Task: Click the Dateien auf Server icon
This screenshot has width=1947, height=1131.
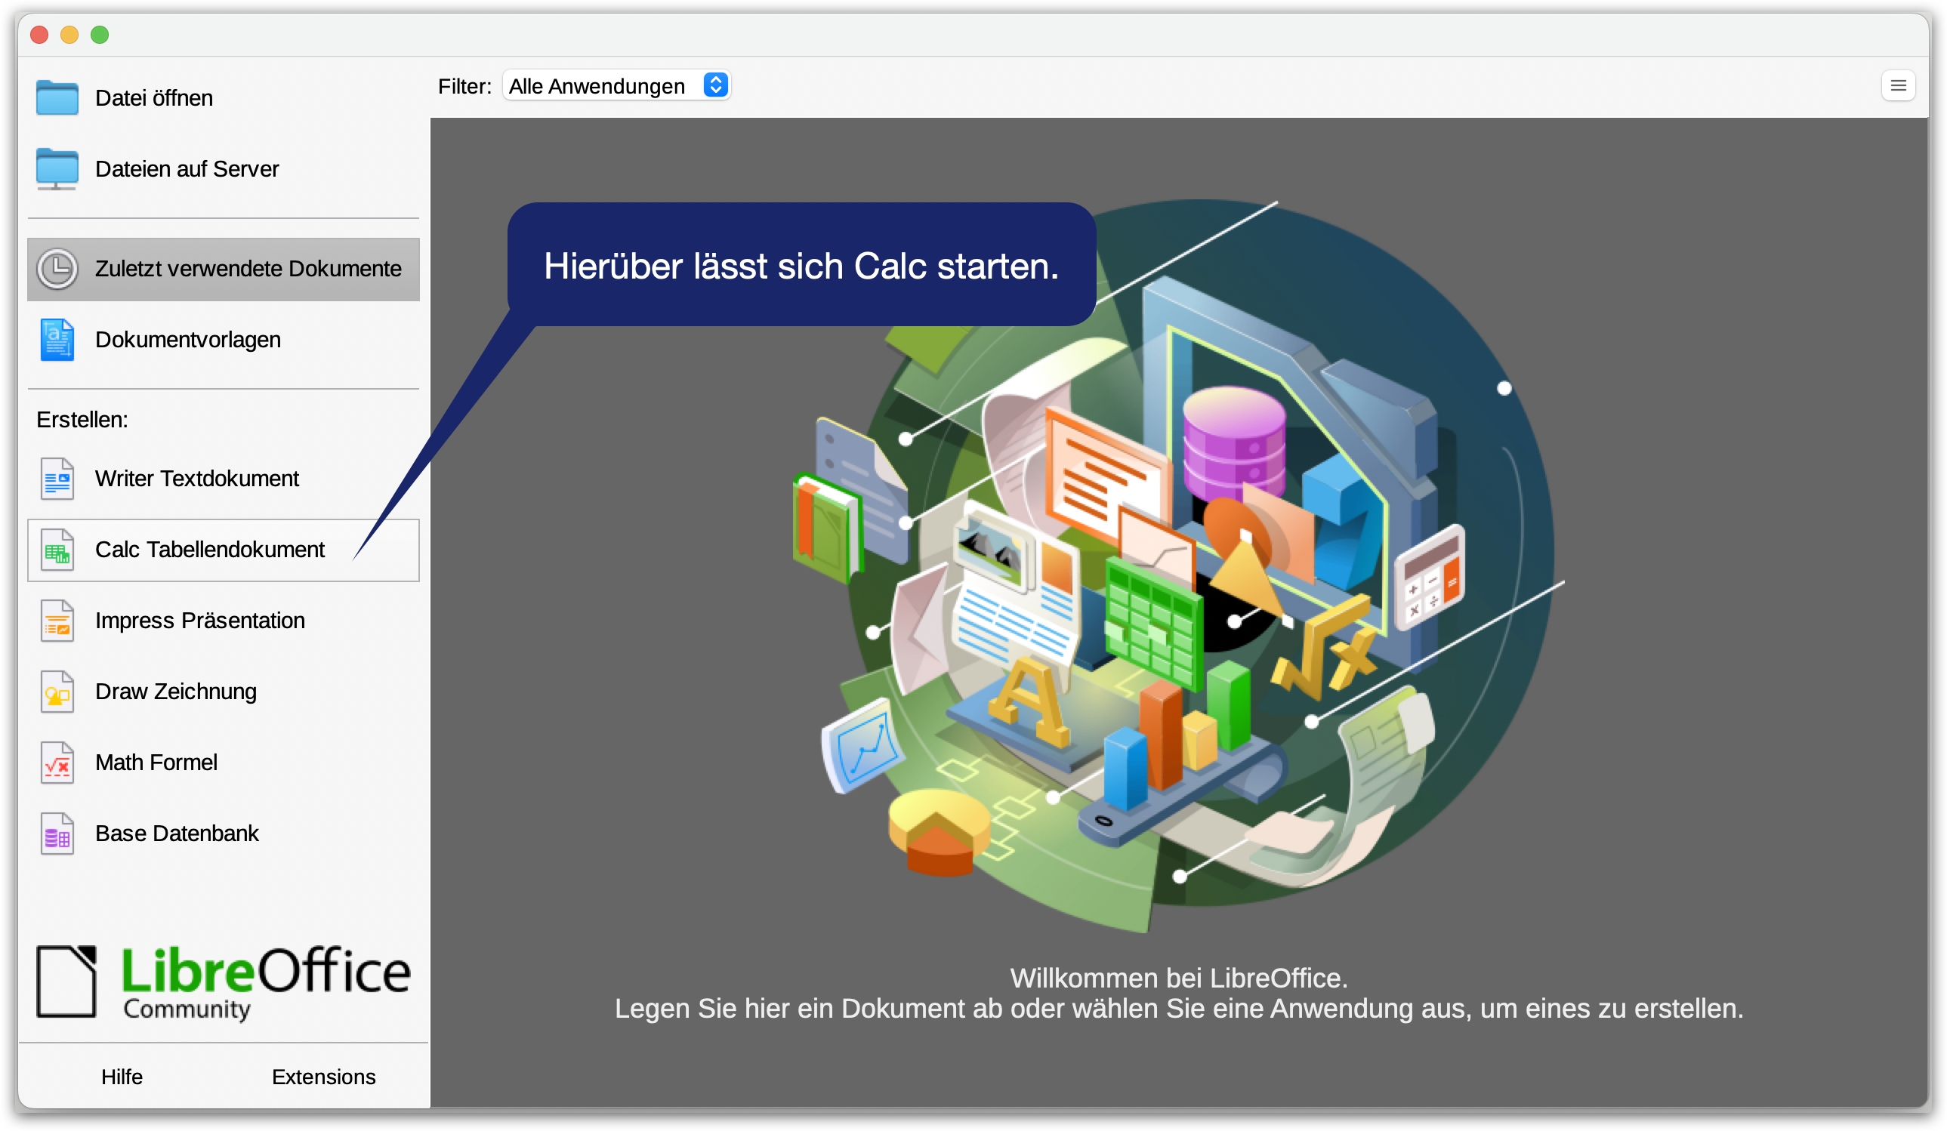Action: 57,169
